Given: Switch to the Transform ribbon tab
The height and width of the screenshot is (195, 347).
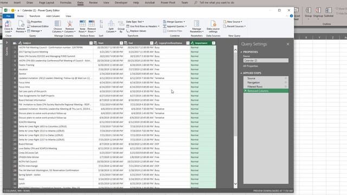Looking at the screenshot, I should 35,16.
